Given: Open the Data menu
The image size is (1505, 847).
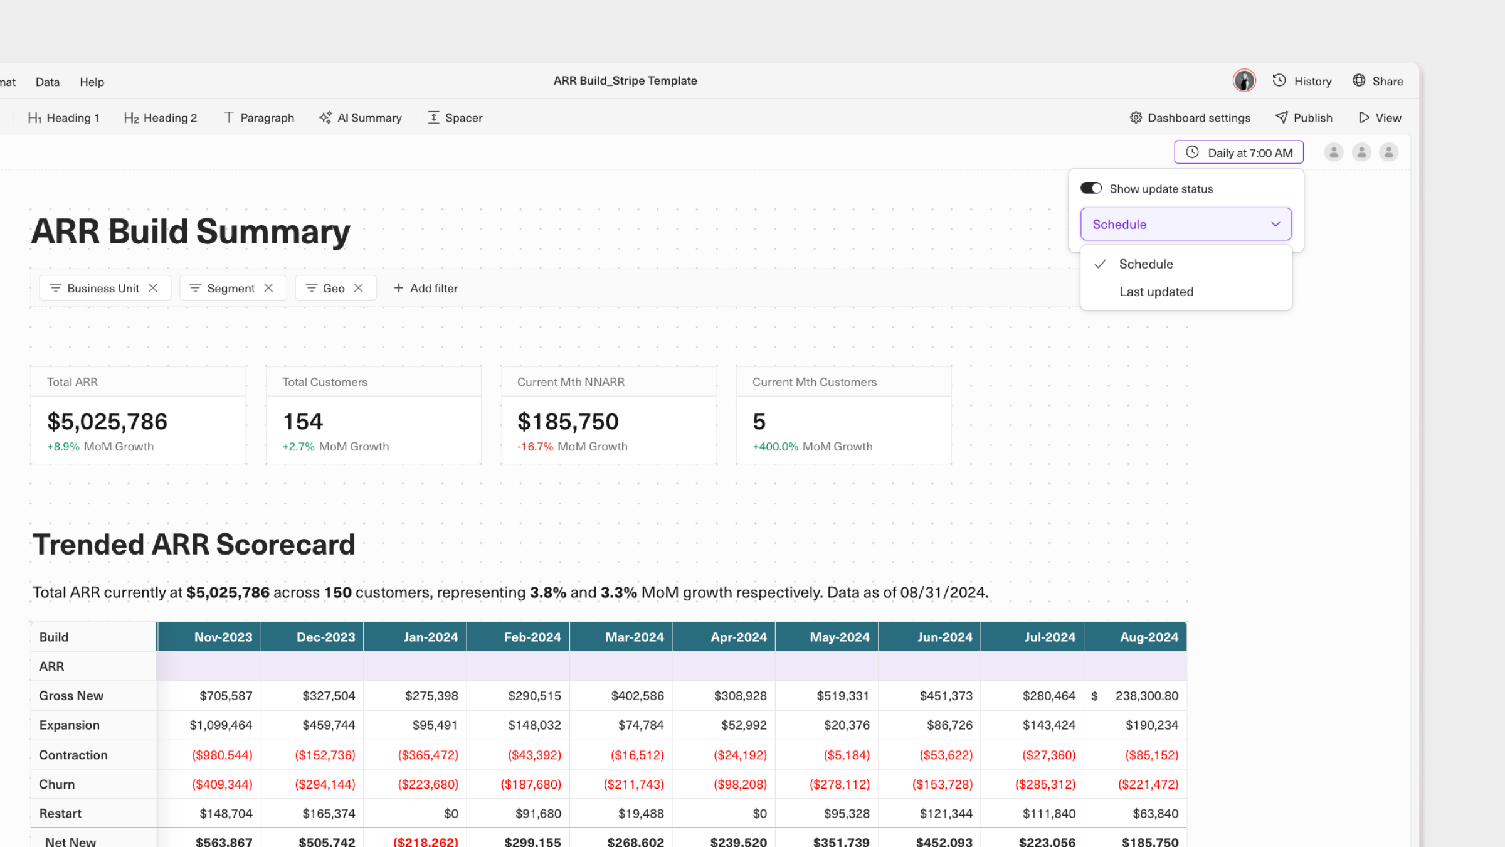Looking at the screenshot, I should [48, 82].
